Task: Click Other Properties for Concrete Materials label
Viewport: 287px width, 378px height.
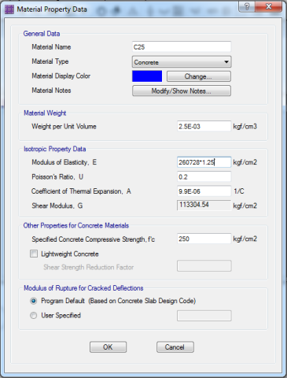Action: (76, 226)
